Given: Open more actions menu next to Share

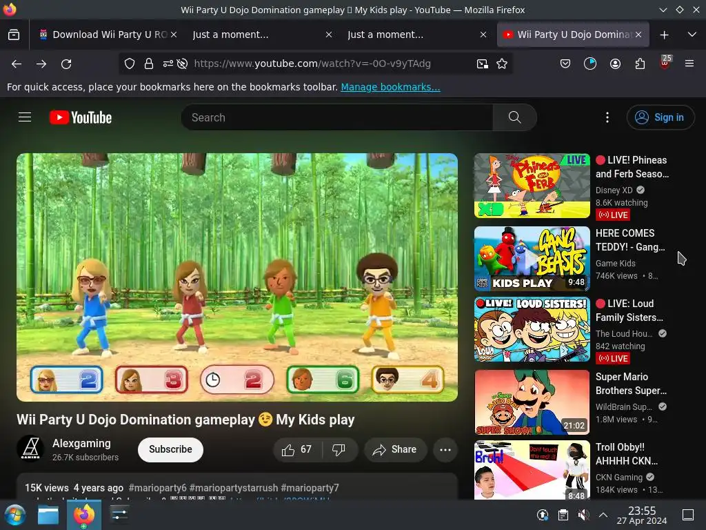Looking at the screenshot, I should [445, 450].
